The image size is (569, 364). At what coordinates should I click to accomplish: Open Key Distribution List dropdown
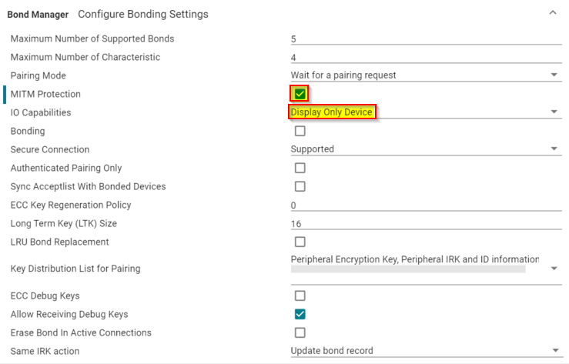pos(554,269)
